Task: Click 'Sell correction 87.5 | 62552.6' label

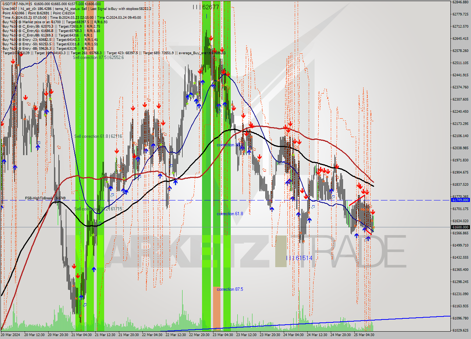Action: tap(98, 57)
